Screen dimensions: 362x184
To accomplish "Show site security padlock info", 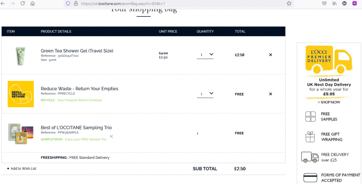I will (75, 3).
